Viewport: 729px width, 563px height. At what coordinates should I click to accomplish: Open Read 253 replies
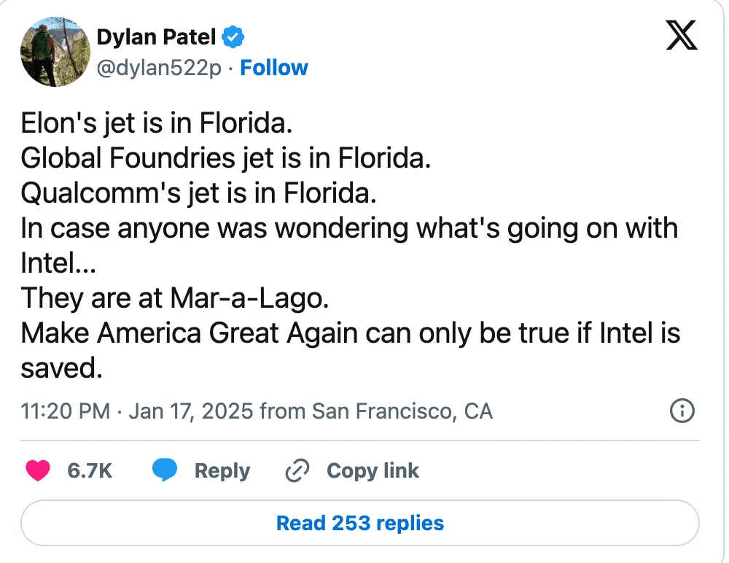click(x=360, y=523)
